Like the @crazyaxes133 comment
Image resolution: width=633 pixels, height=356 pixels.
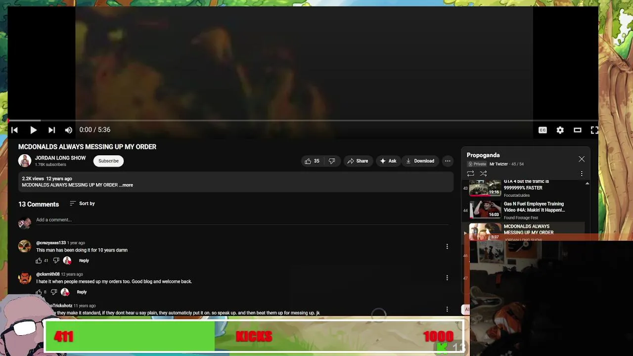[x=39, y=261]
